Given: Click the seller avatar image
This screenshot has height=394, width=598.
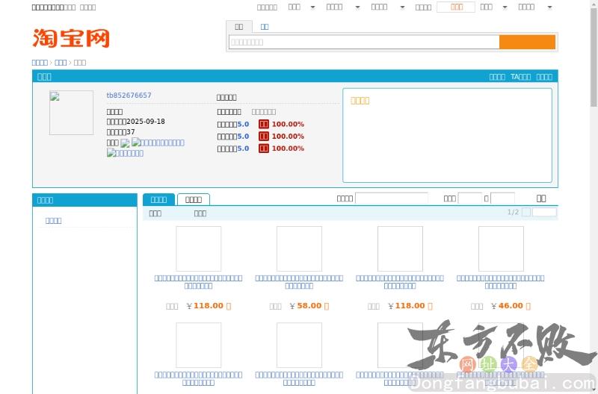Looking at the screenshot, I should click(71, 113).
